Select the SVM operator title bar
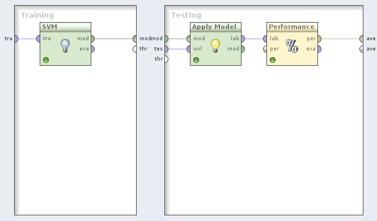This screenshot has width=377, height=221. click(x=65, y=27)
